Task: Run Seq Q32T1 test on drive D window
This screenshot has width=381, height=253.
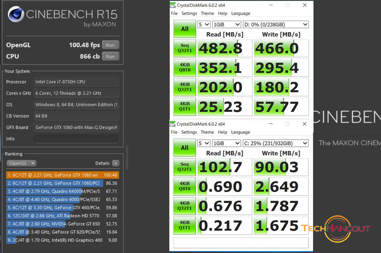Action: 185,48
